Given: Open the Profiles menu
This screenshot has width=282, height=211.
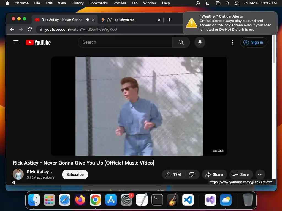Looking at the screenshot, I should point(120,3).
